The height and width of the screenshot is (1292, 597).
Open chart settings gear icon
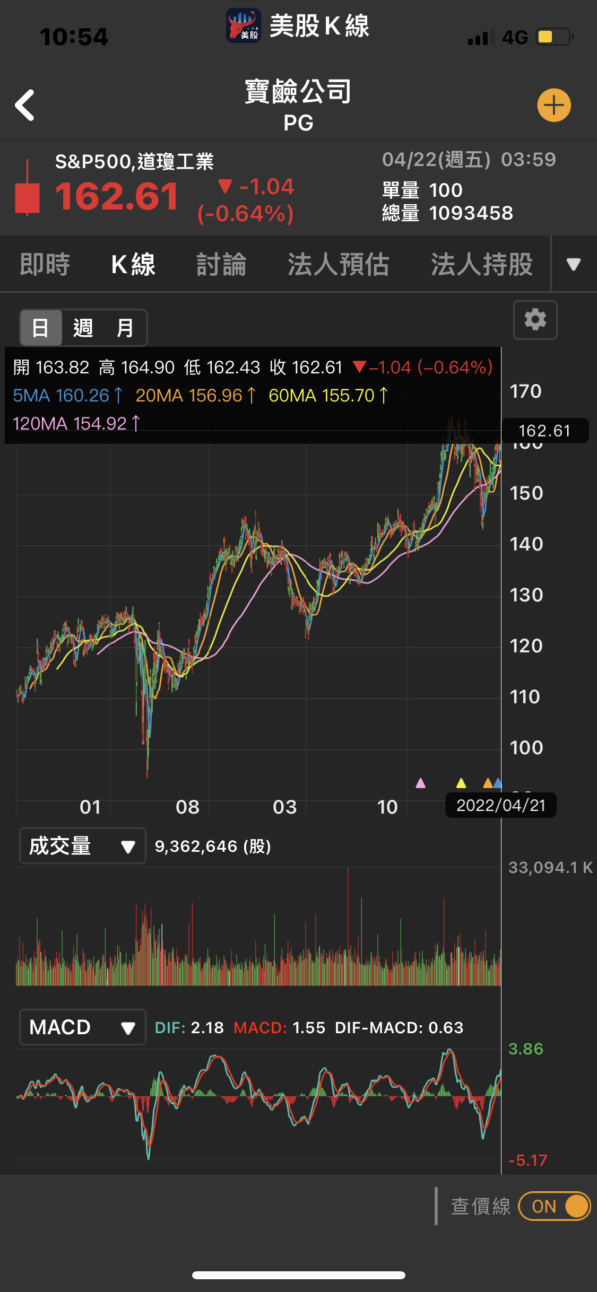click(x=535, y=320)
